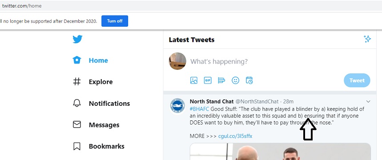Go to the Notifications menu item

109,104
